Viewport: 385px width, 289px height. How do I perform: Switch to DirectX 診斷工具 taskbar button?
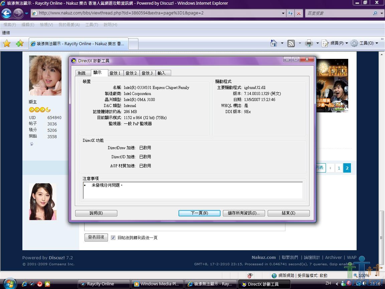pyautogui.click(x=264, y=284)
